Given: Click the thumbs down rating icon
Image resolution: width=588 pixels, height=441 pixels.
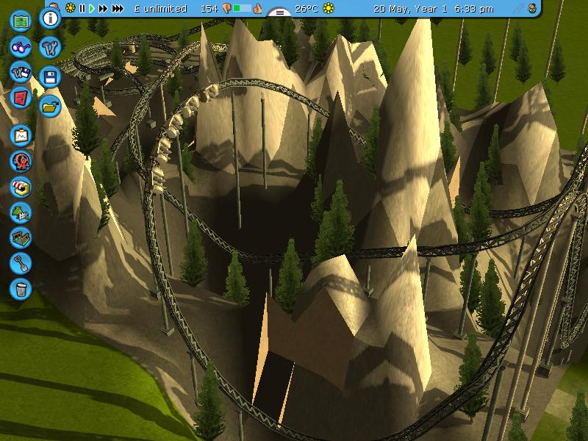Looking at the screenshot, I should pyautogui.click(x=227, y=8).
